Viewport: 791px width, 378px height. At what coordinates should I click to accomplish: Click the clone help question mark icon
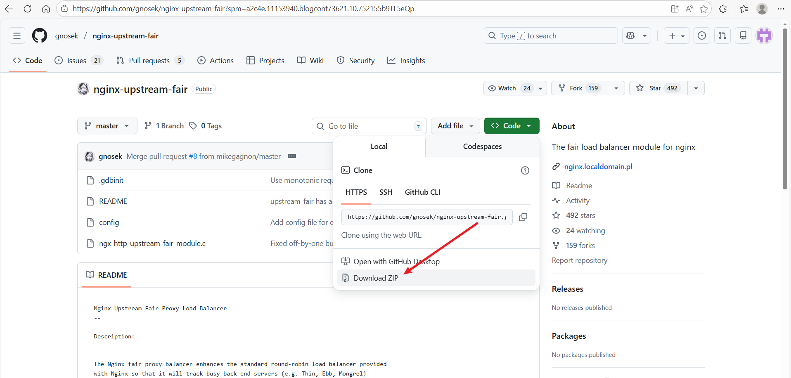coord(525,170)
